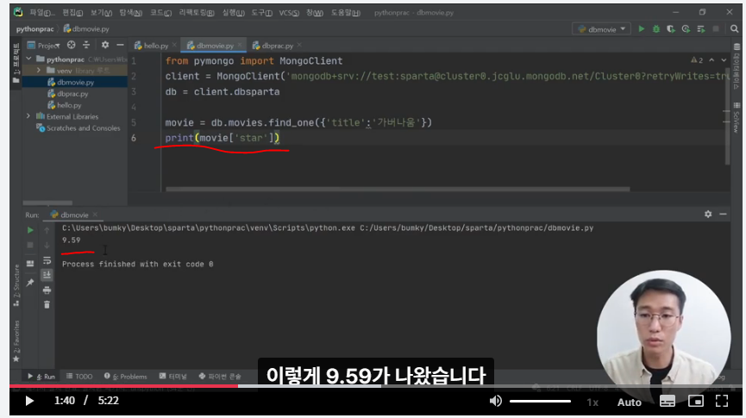
Task: Open the Auto quality selector
Action: click(629, 402)
